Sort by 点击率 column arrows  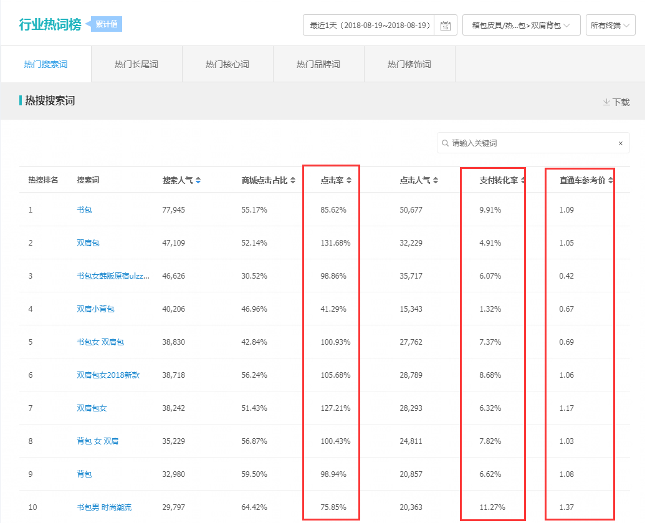pos(349,180)
